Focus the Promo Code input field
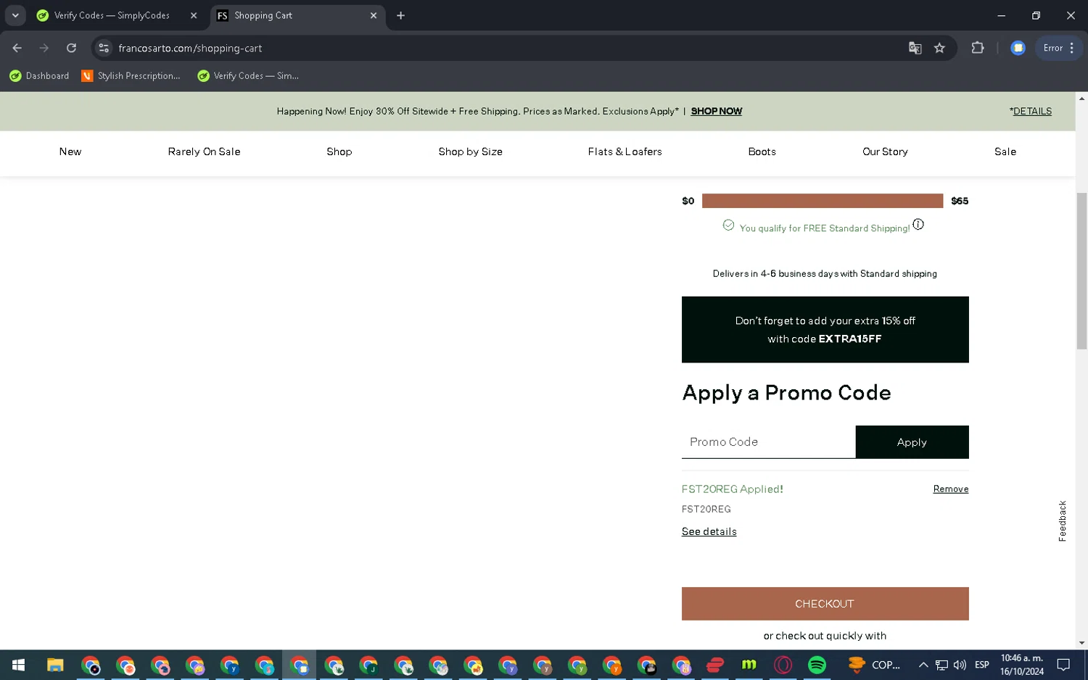This screenshot has width=1088, height=680. (x=768, y=442)
